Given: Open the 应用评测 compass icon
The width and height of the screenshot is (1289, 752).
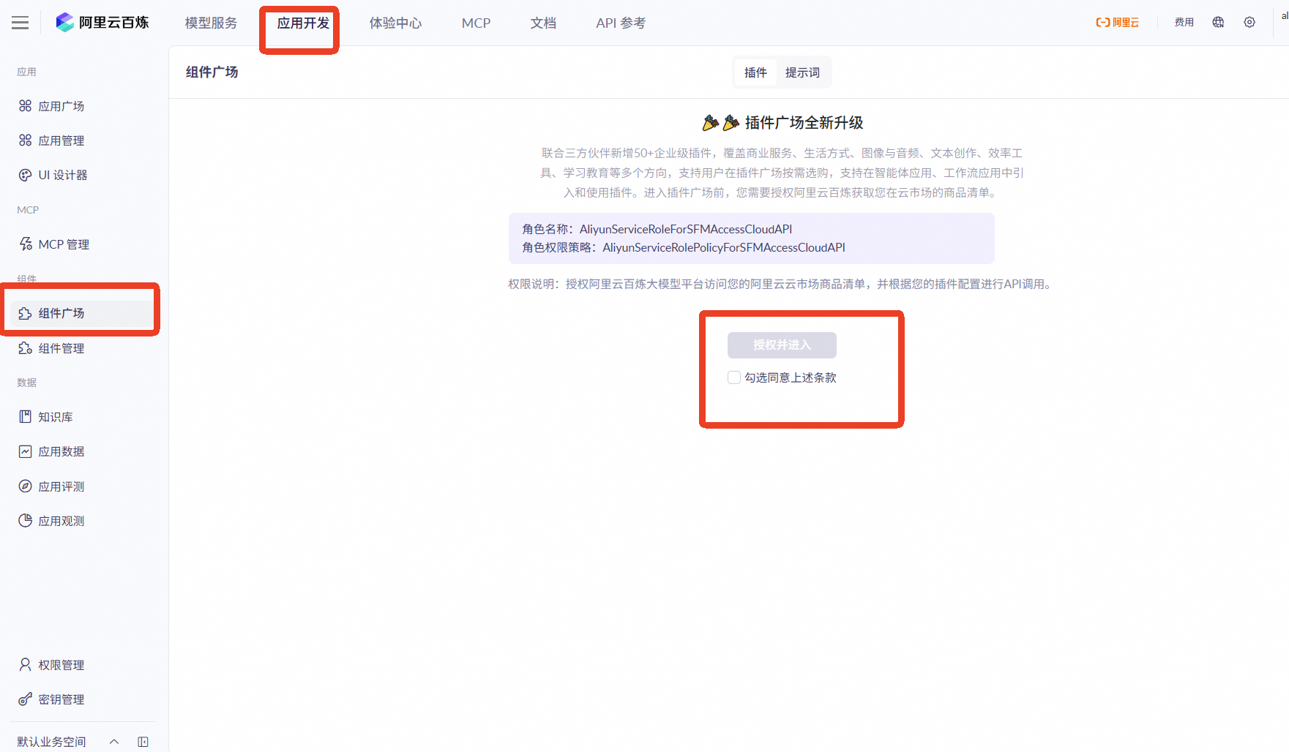Looking at the screenshot, I should 26,486.
